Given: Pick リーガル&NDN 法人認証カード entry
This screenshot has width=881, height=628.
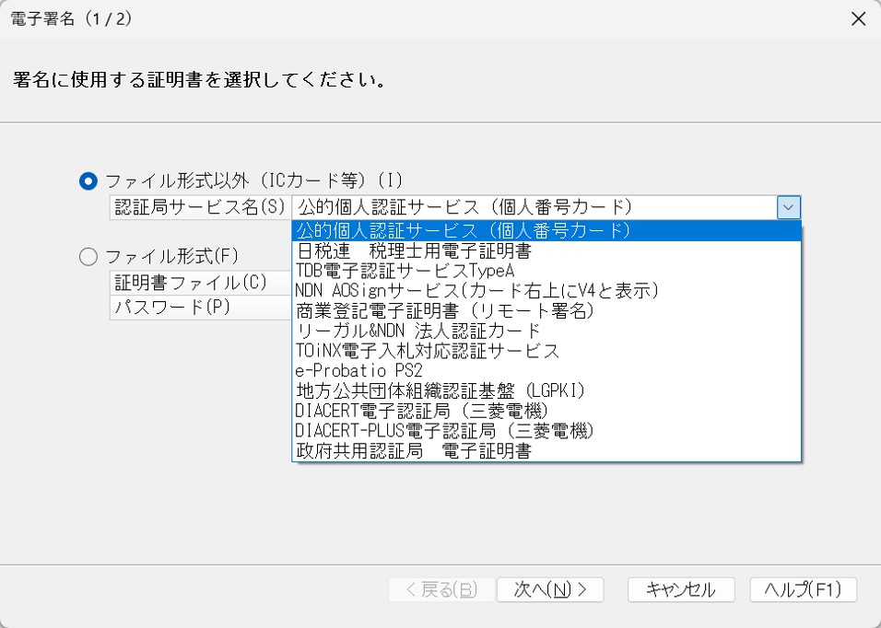Looking at the screenshot, I should 546,331.
